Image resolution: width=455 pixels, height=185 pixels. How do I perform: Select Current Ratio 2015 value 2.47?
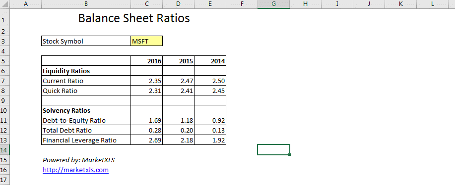pyautogui.click(x=179, y=81)
